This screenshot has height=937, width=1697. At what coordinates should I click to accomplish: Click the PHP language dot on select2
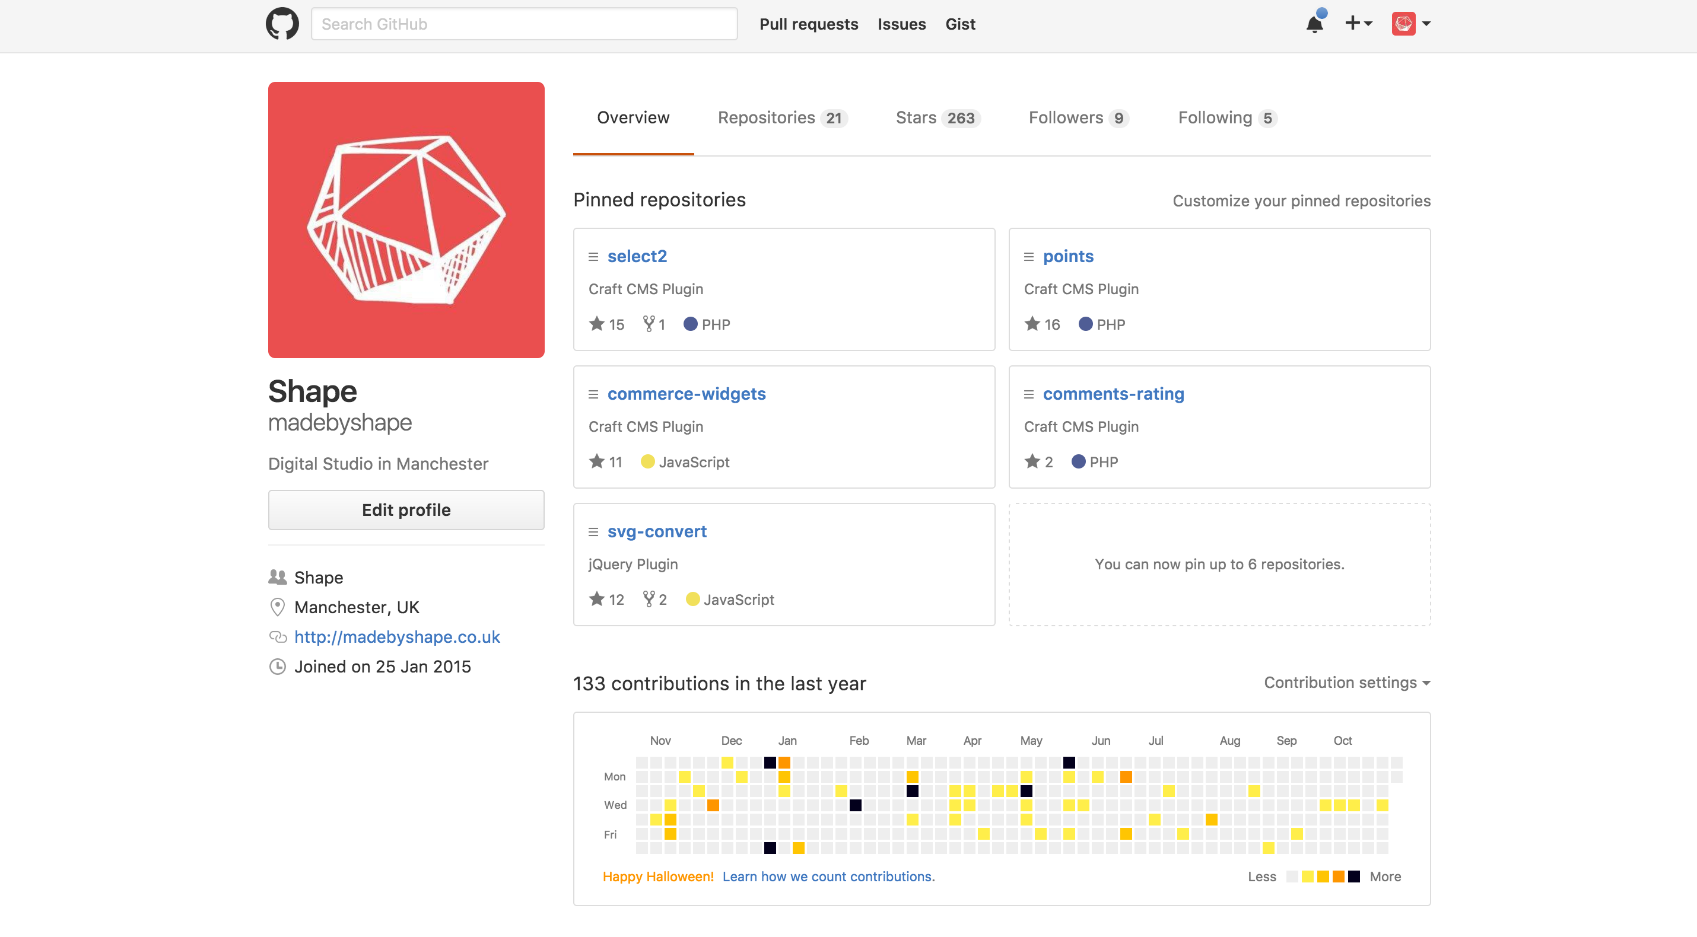pos(691,323)
